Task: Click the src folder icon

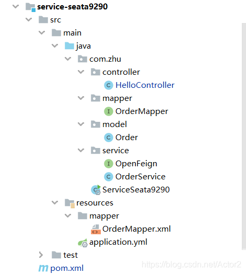Action: [43, 19]
